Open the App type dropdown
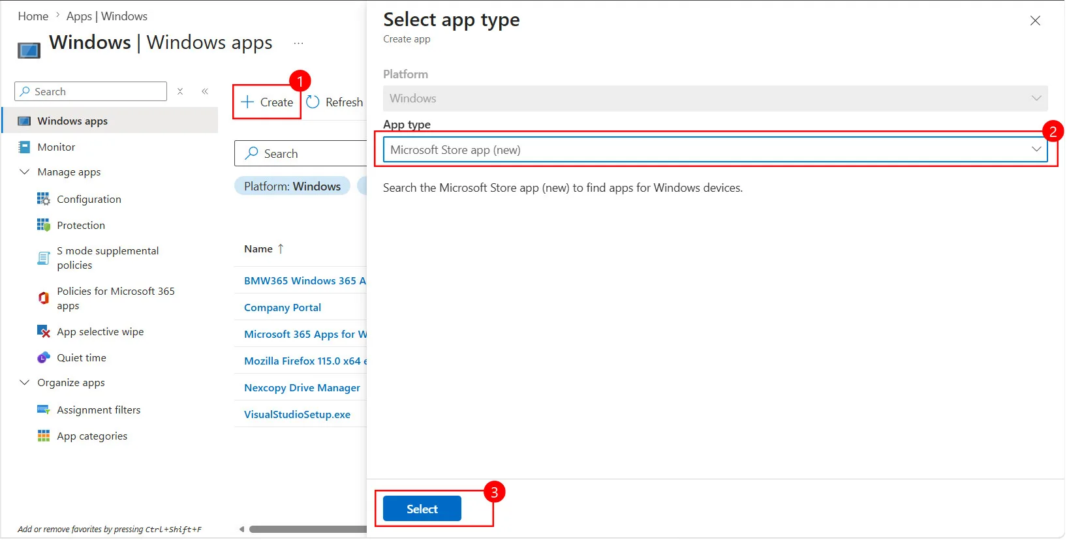 coord(715,150)
